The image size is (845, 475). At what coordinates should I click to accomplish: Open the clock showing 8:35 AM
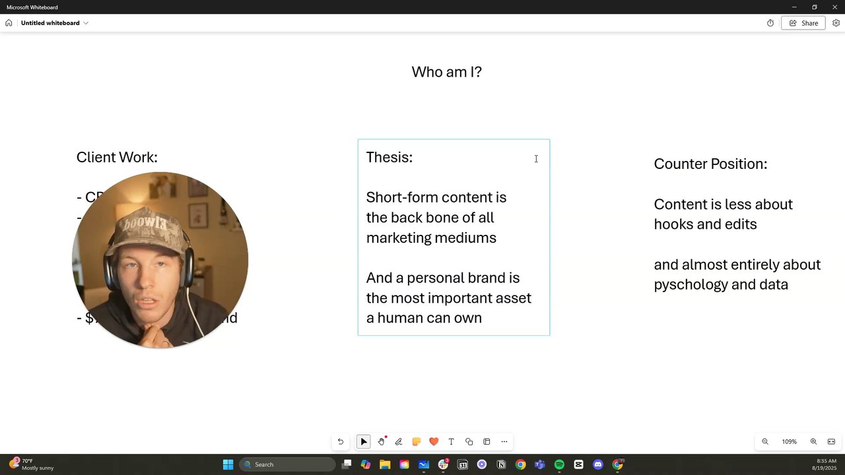tap(825, 464)
